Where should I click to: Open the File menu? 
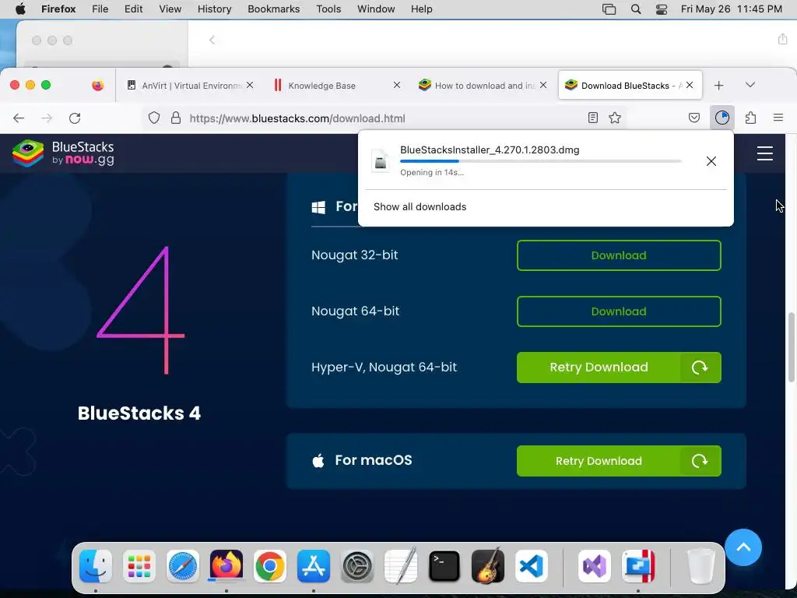100,9
